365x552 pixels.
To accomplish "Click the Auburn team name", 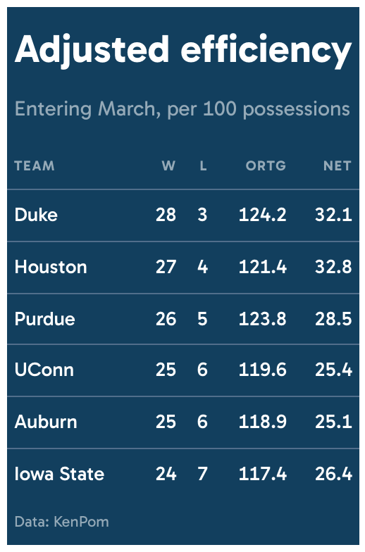I will (46, 422).
